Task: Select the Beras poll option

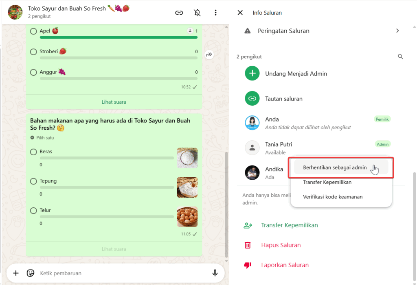Action: point(33,152)
